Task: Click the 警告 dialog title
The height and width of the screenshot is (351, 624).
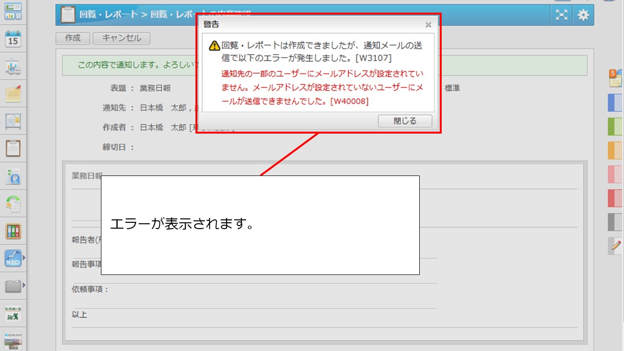Action: [x=211, y=24]
